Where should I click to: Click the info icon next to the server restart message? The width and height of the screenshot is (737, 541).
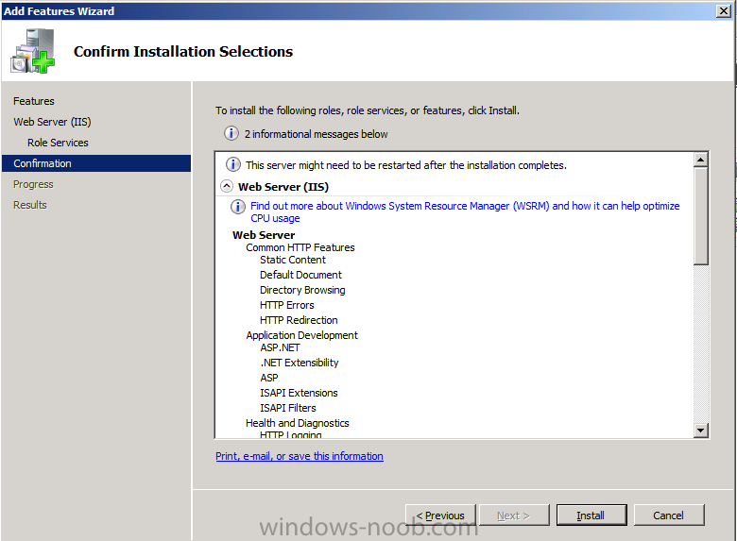(x=233, y=165)
